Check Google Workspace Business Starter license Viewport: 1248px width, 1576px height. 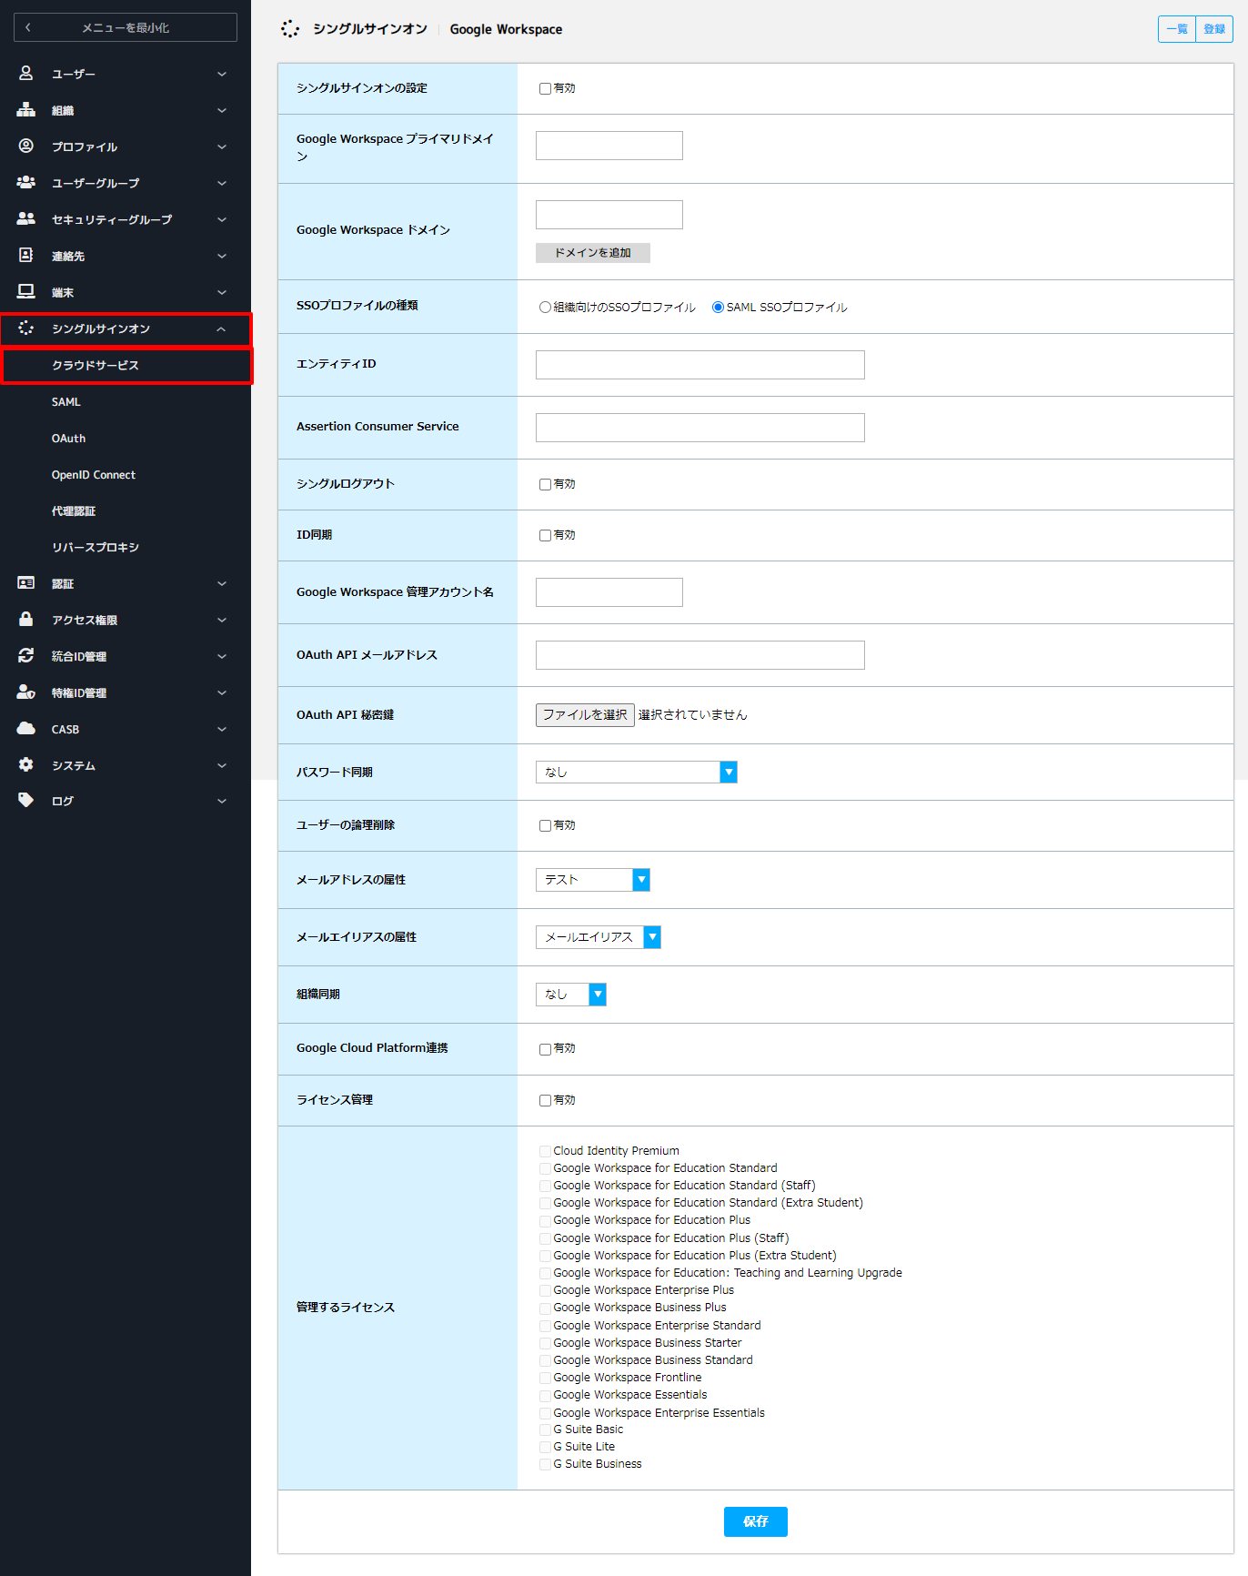tap(545, 1344)
